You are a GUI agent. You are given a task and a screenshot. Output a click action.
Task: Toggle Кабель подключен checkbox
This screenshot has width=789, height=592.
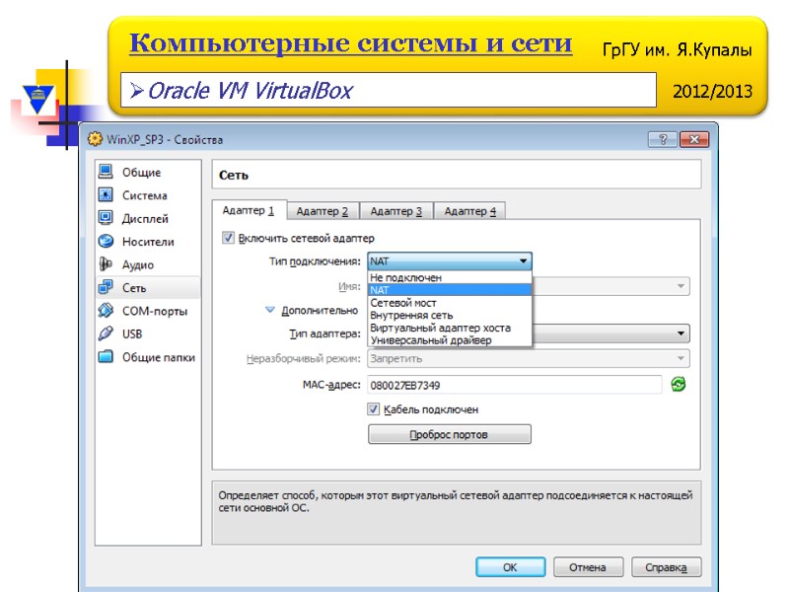[x=373, y=409]
